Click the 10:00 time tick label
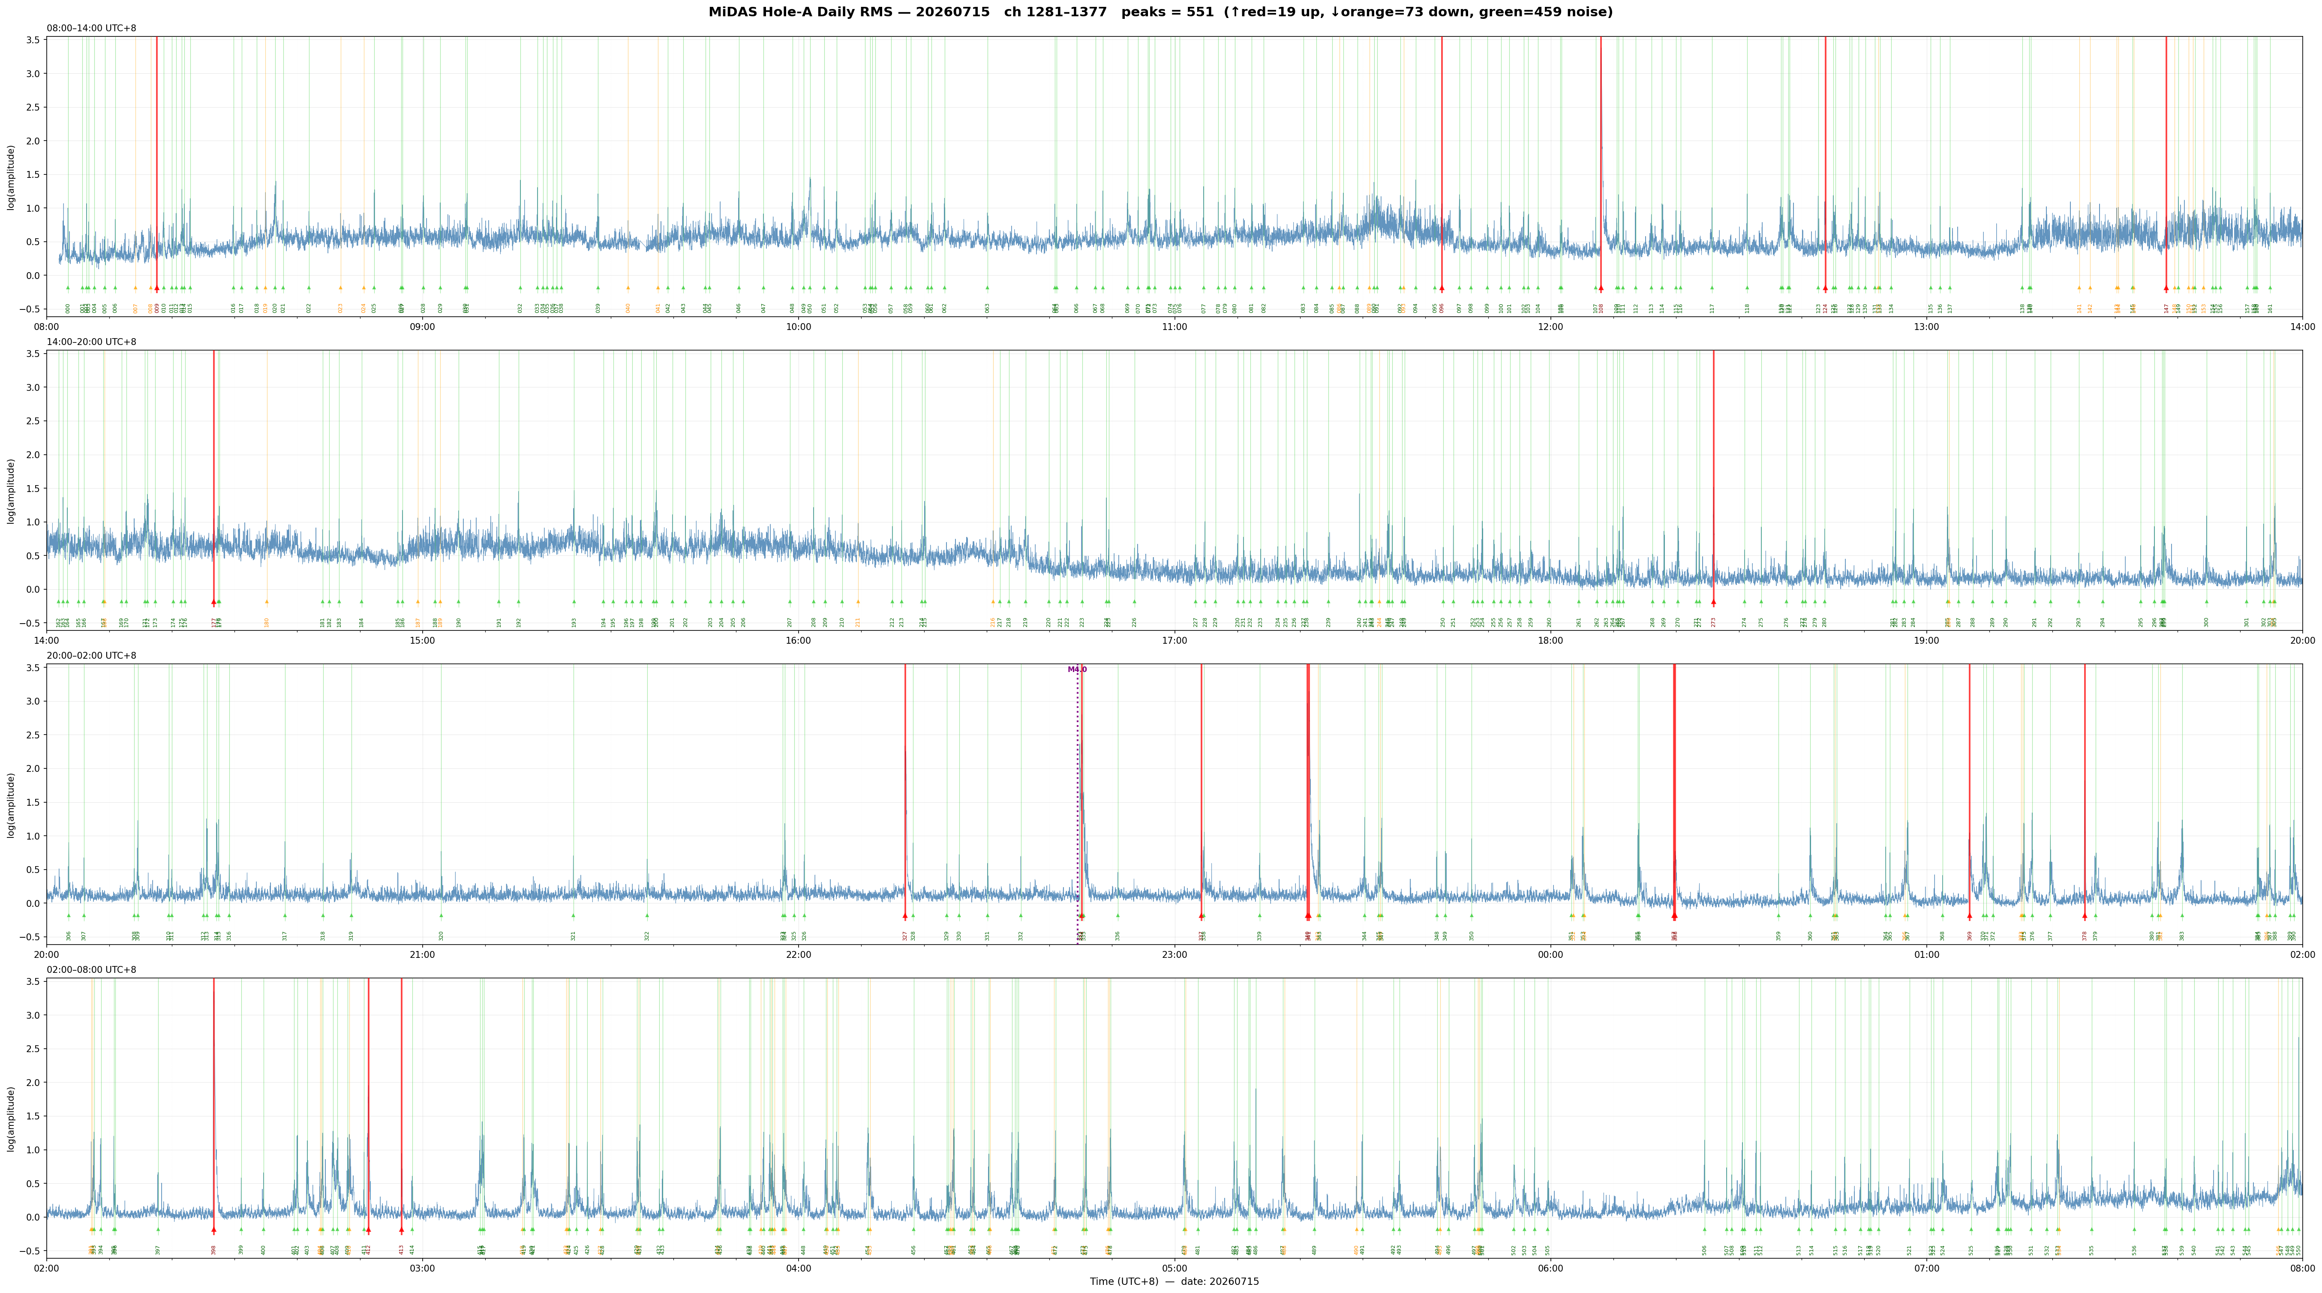Viewport: 2322px width, 1293px height. pos(799,326)
